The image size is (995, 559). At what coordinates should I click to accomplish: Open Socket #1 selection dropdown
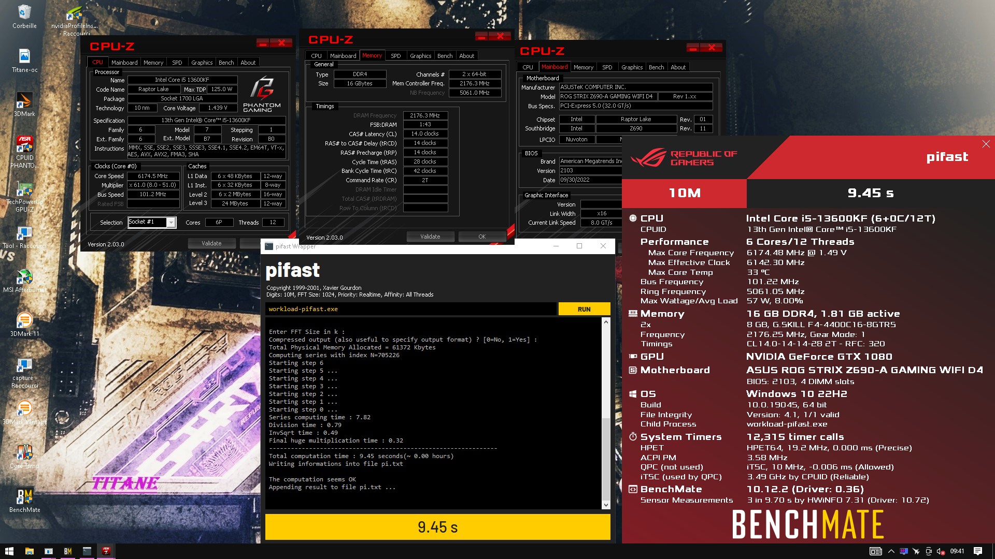170,222
